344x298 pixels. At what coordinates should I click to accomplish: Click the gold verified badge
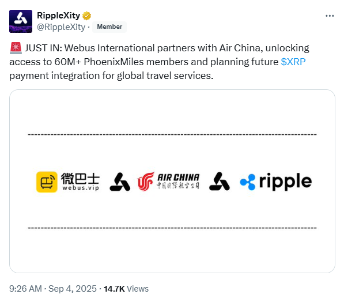pos(86,16)
